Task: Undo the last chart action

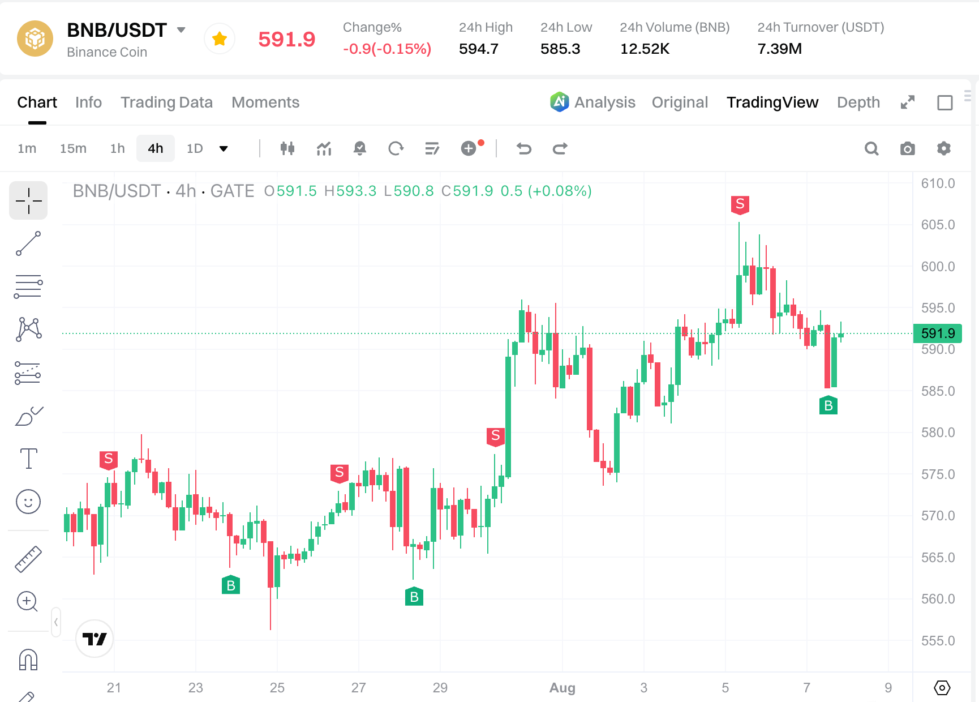Action: [x=524, y=148]
